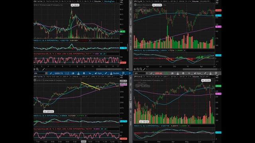Open patterns icon in SPX chart toolbar
Viewport: 255px width, 143px height.
point(123,73)
